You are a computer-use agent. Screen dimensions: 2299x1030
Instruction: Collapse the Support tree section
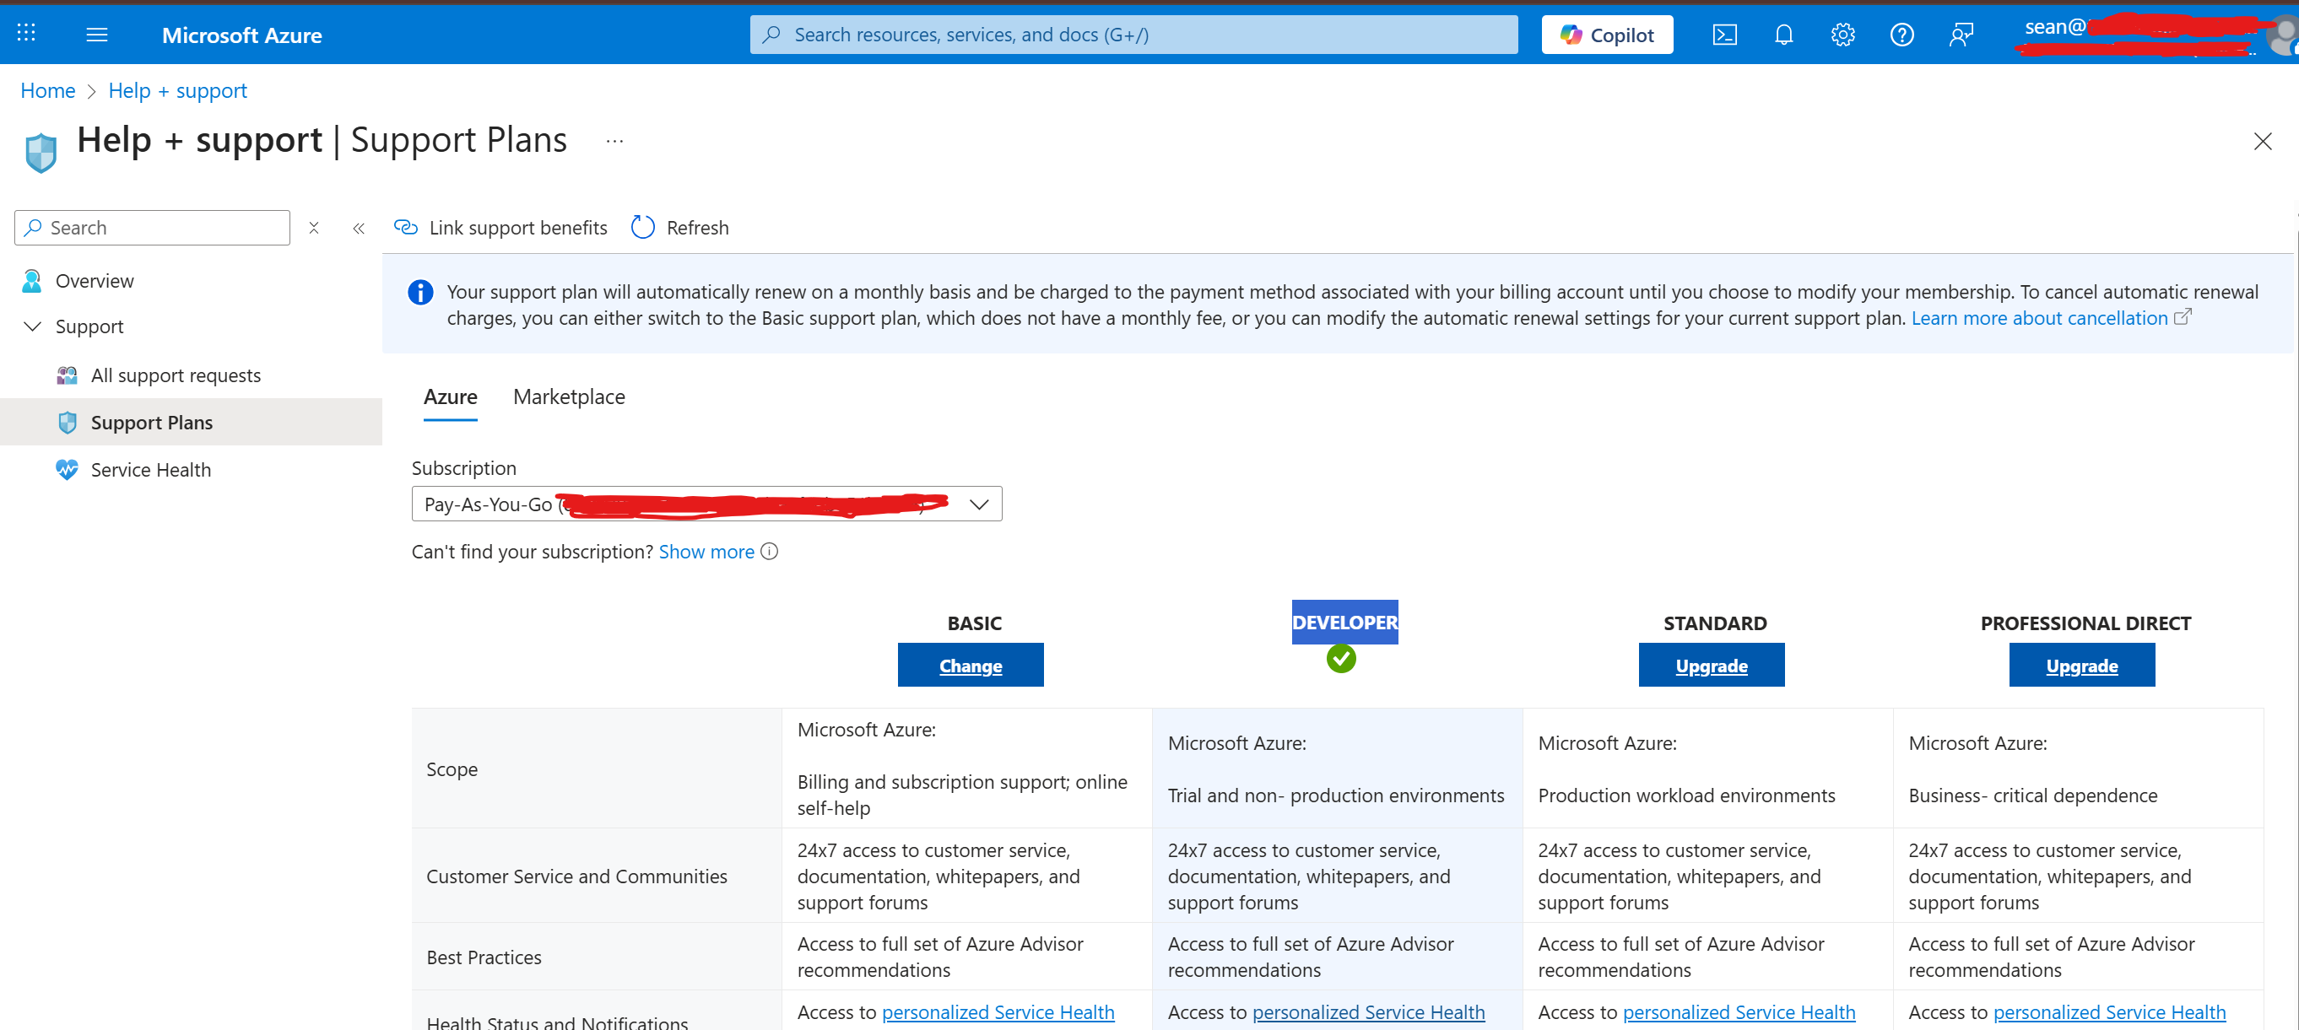pyautogui.click(x=33, y=326)
